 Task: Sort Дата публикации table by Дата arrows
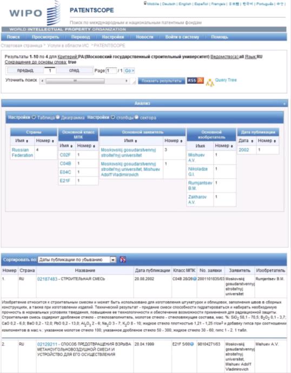click(x=252, y=141)
